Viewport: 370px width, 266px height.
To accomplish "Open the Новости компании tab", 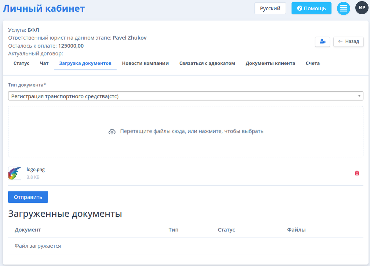I will point(145,63).
